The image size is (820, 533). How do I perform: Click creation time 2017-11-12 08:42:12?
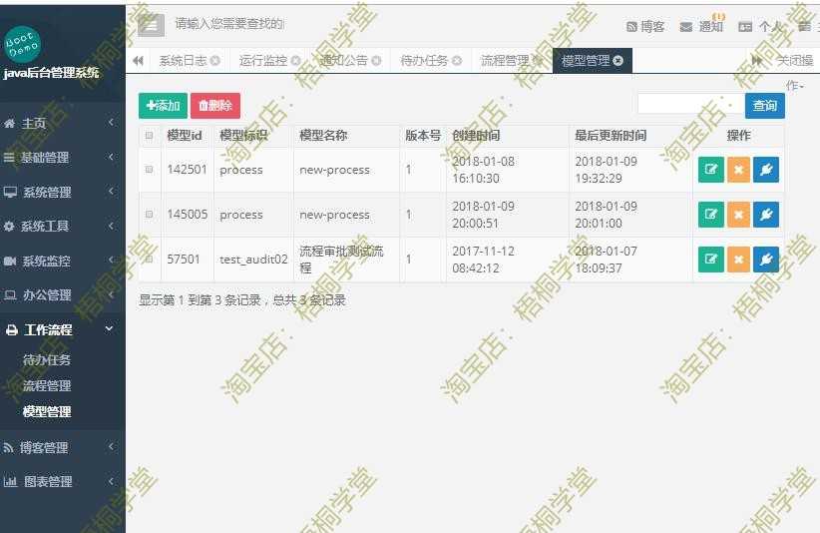[x=483, y=260]
